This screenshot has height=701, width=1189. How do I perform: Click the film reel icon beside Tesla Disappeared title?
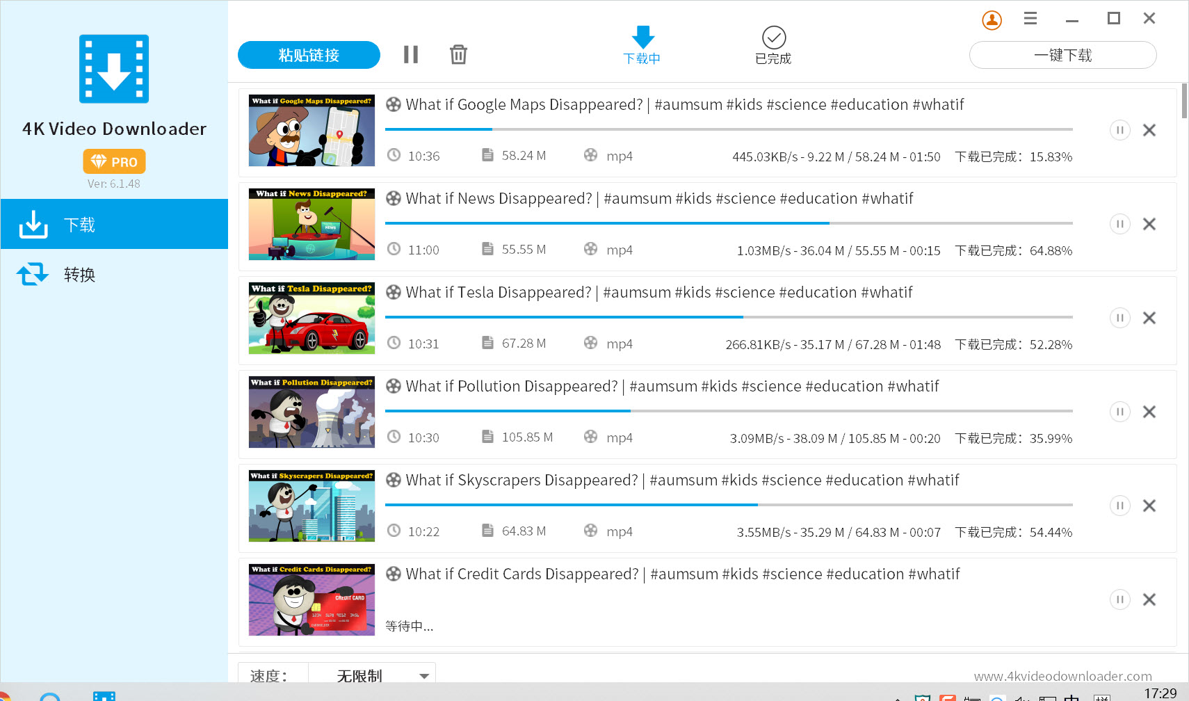click(394, 292)
